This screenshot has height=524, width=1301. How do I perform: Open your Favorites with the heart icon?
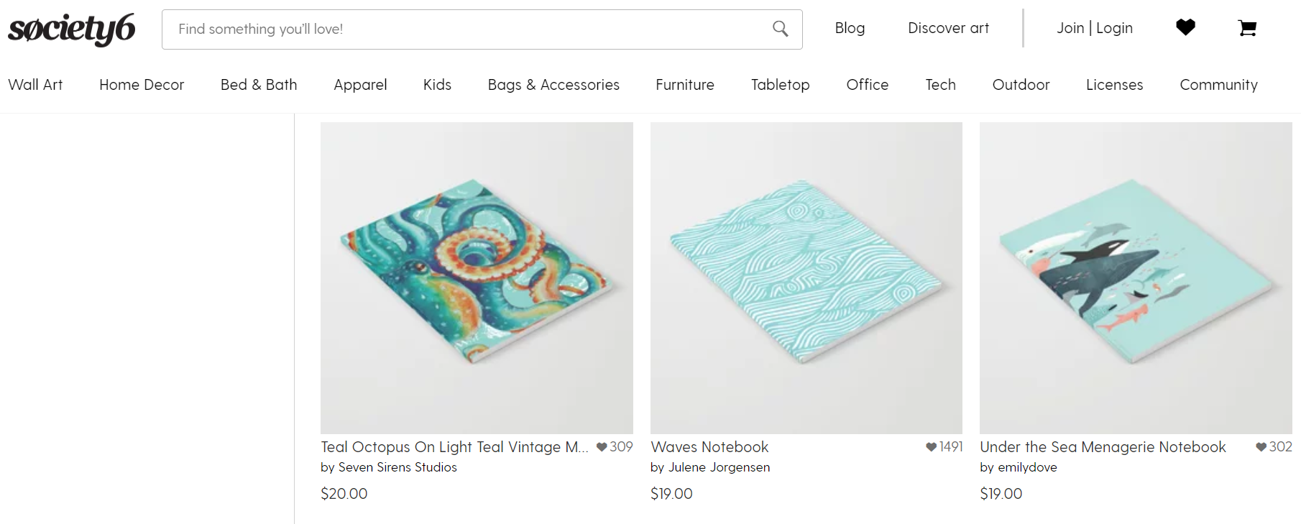point(1185,27)
